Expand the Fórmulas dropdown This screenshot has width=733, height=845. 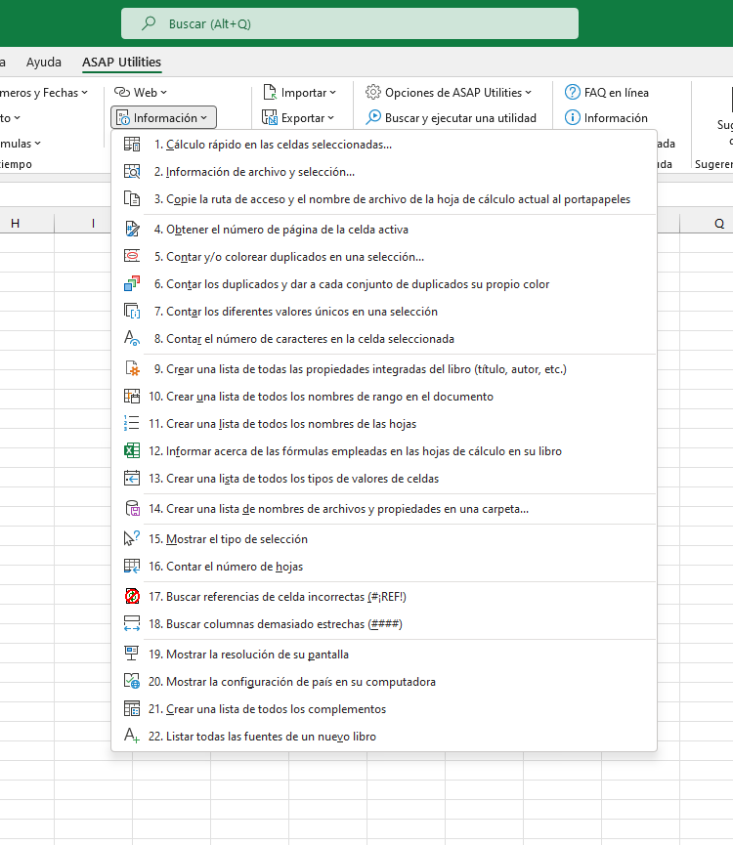pos(20,144)
